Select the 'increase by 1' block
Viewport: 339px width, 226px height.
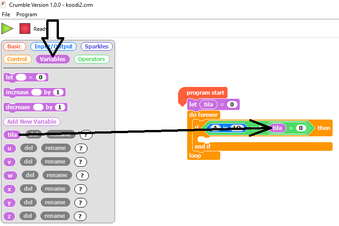click(17, 92)
